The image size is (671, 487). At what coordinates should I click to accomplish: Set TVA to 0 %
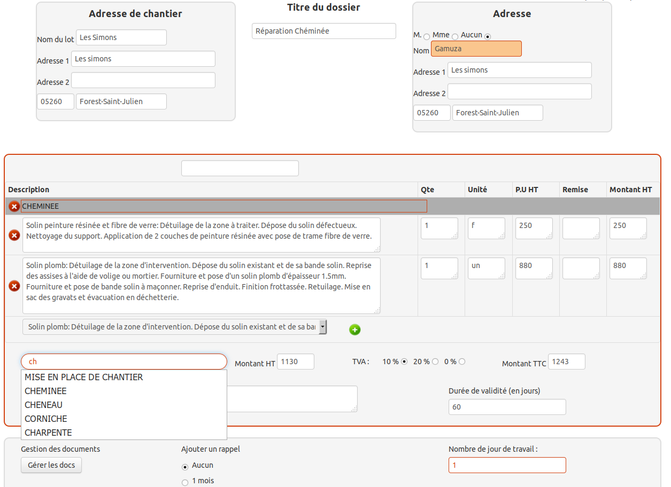[462, 362]
